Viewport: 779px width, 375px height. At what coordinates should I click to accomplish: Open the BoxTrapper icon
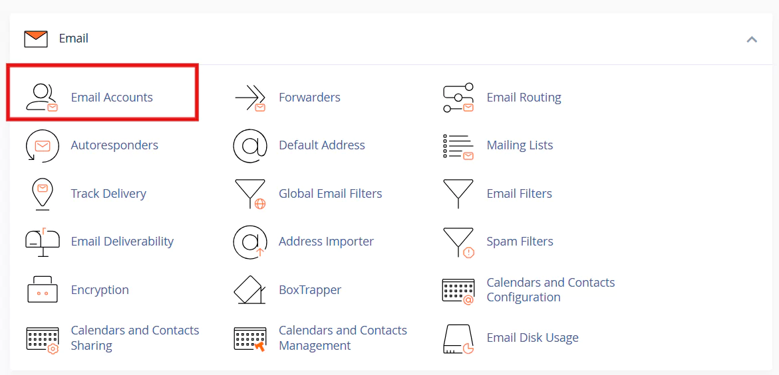(250, 290)
